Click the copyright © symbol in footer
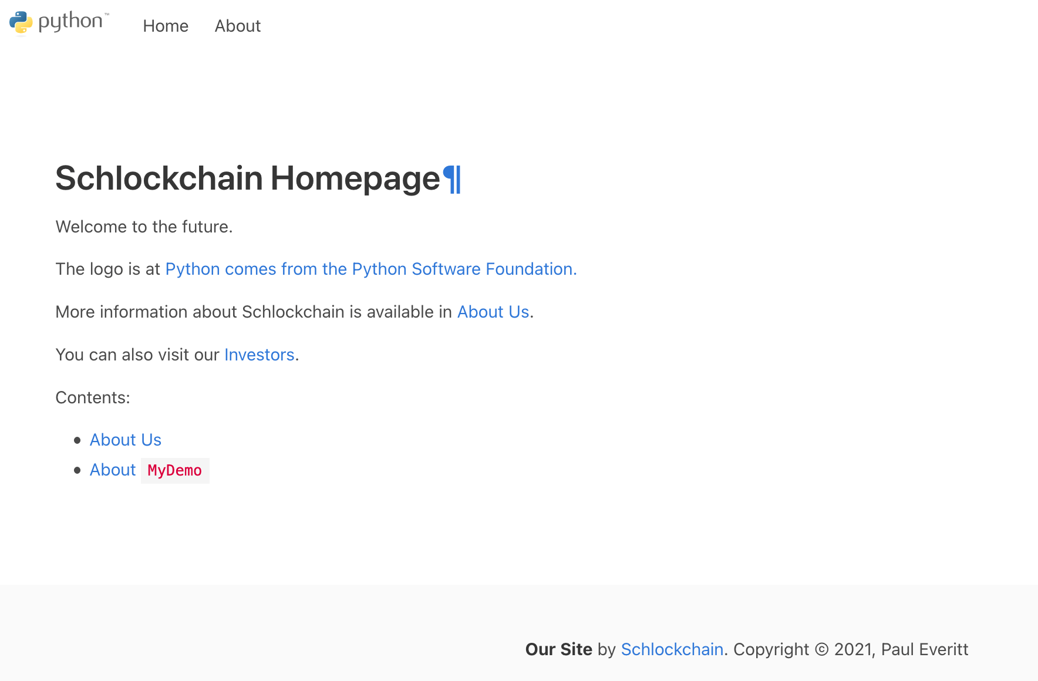1038x681 pixels. pos(821,649)
